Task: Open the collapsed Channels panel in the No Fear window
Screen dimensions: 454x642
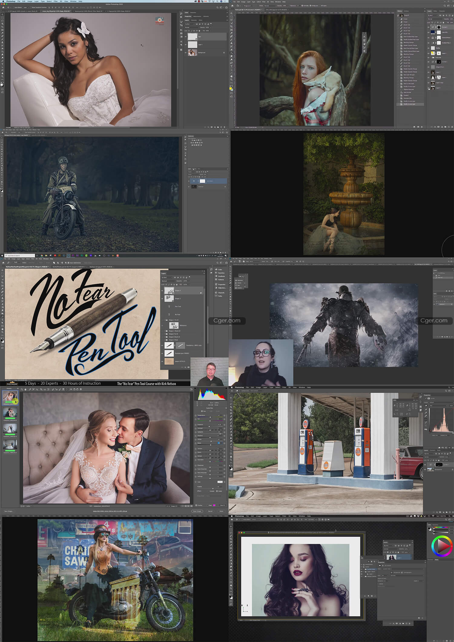Action: pos(220,293)
